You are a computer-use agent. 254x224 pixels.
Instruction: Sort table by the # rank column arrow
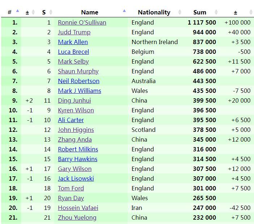(x=17, y=12)
